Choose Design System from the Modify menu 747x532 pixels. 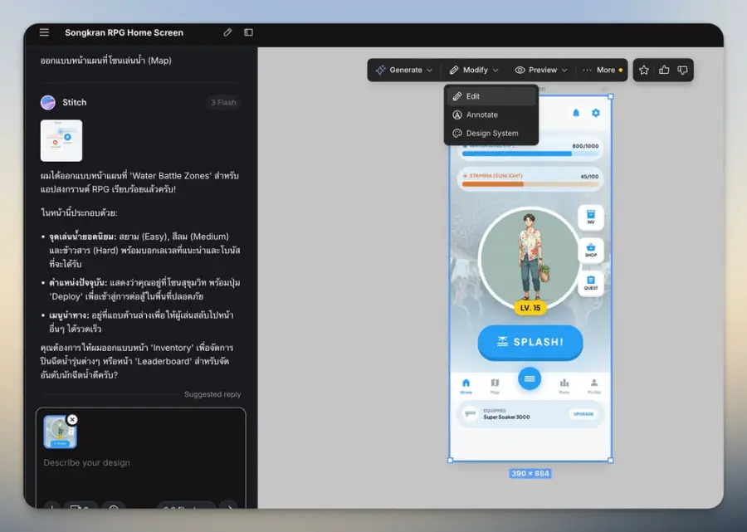tap(491, 134)
